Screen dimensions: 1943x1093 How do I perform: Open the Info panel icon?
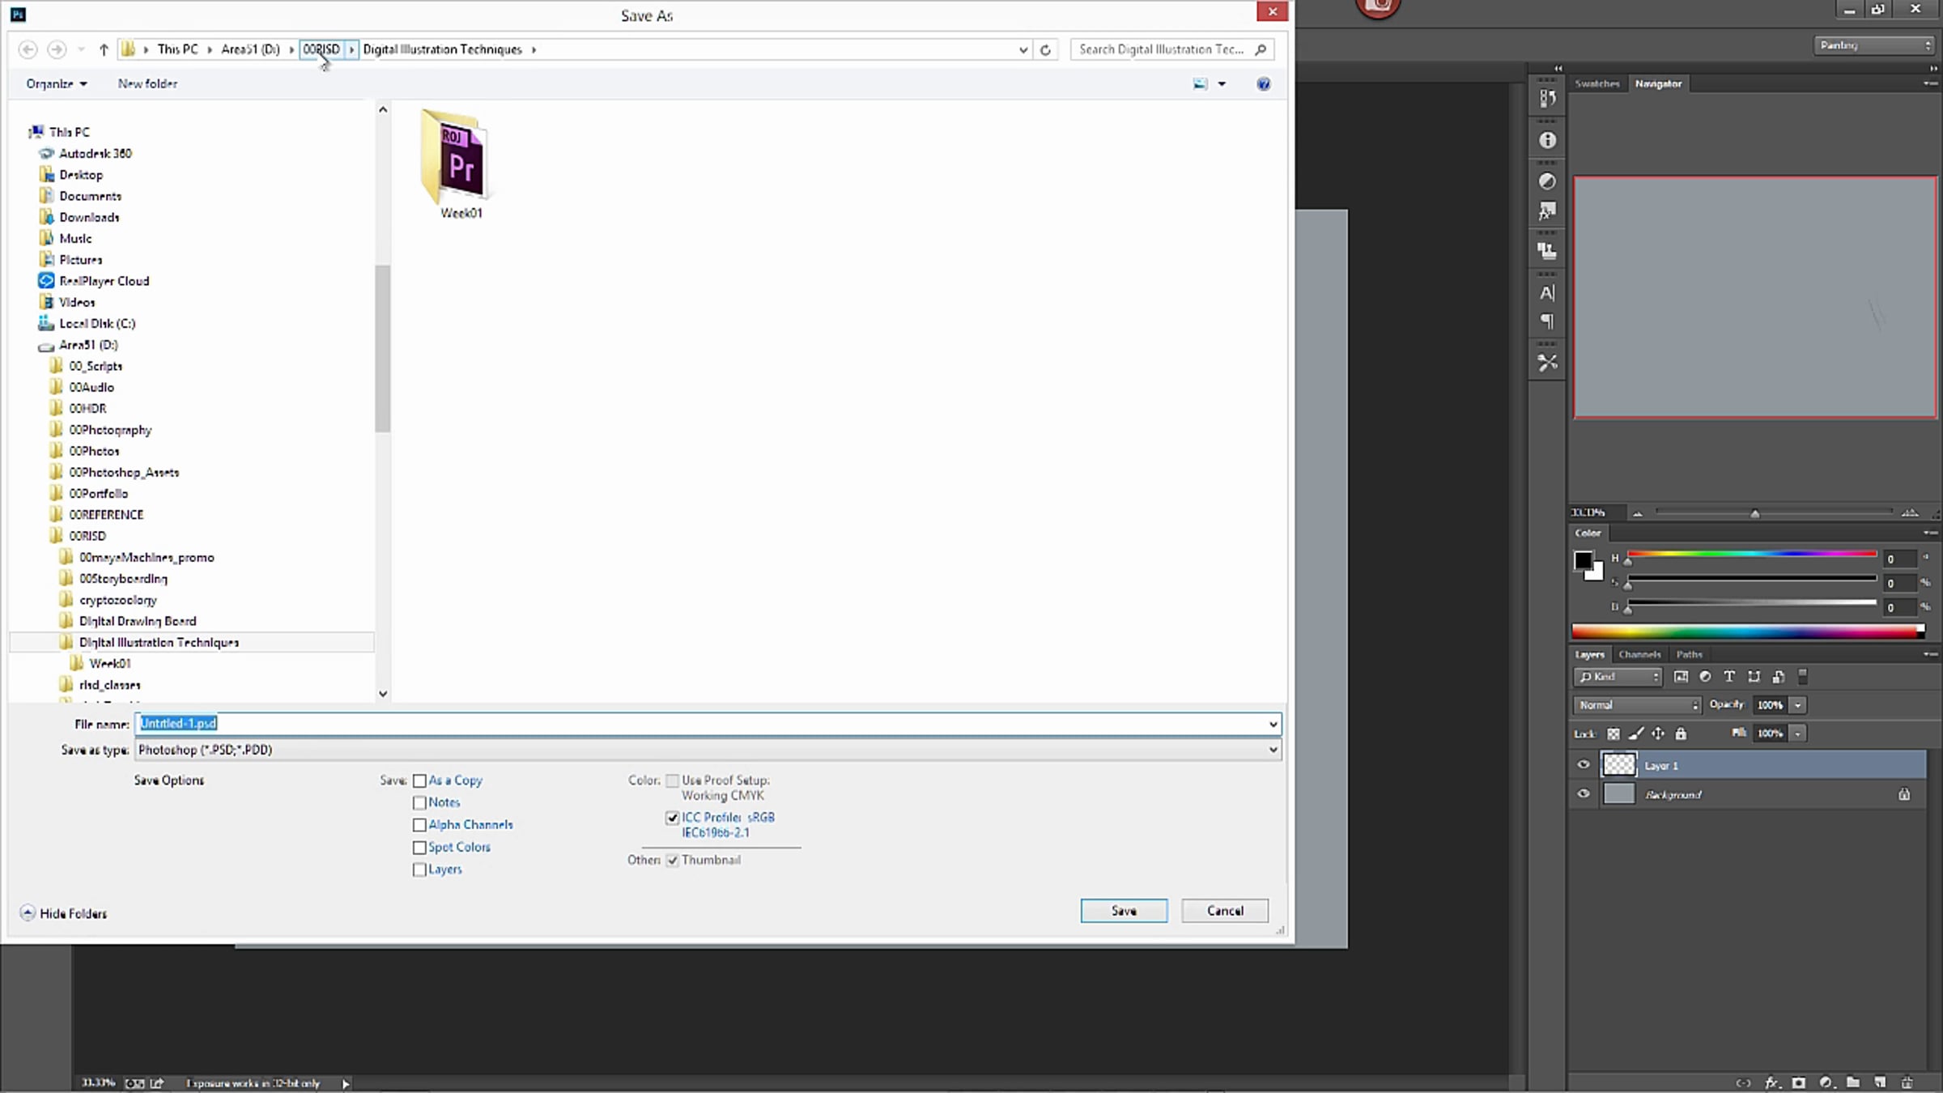pyautogui.click(x=1547, y=141)
